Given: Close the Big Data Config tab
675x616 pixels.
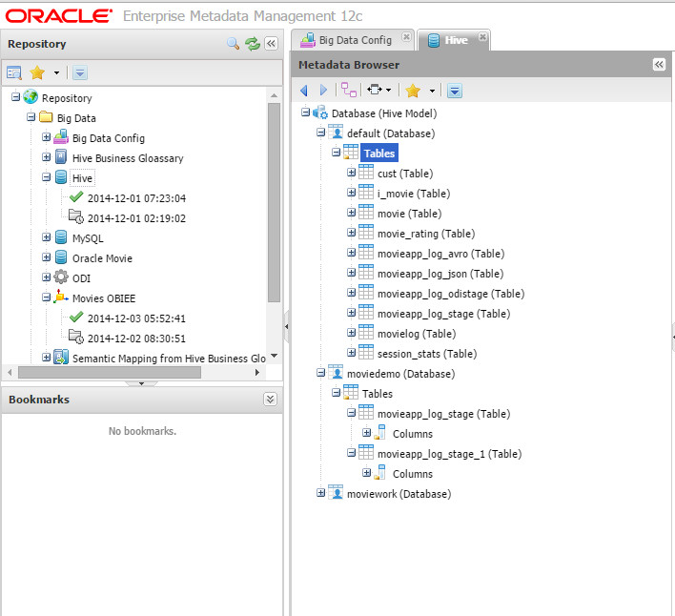Looking at the screenshot, I should click(406, 36).
